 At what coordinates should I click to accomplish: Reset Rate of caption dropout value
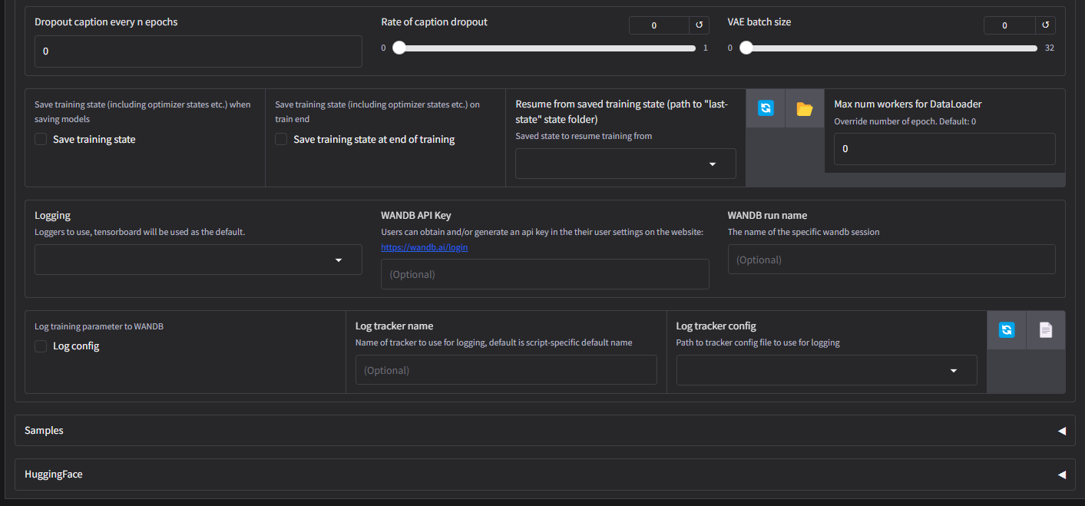pos(699,25)
